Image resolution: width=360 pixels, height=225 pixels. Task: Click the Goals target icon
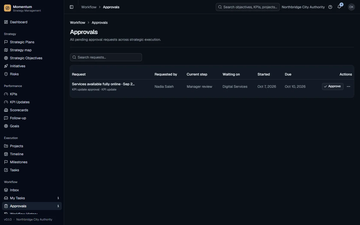(6, 126)
